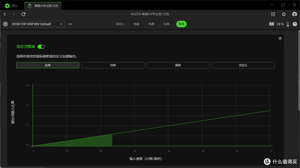This screenshot has height=168, width=300.
Task: Select the 跳跃 curve preset
Action: 178,65
